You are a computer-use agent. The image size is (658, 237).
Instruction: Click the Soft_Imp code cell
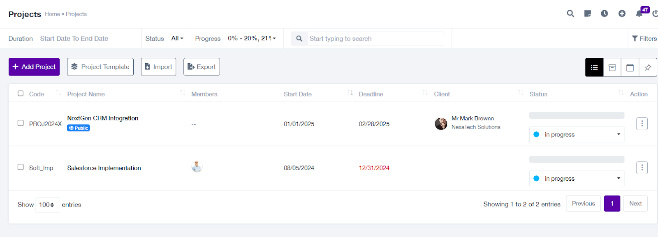41,168
